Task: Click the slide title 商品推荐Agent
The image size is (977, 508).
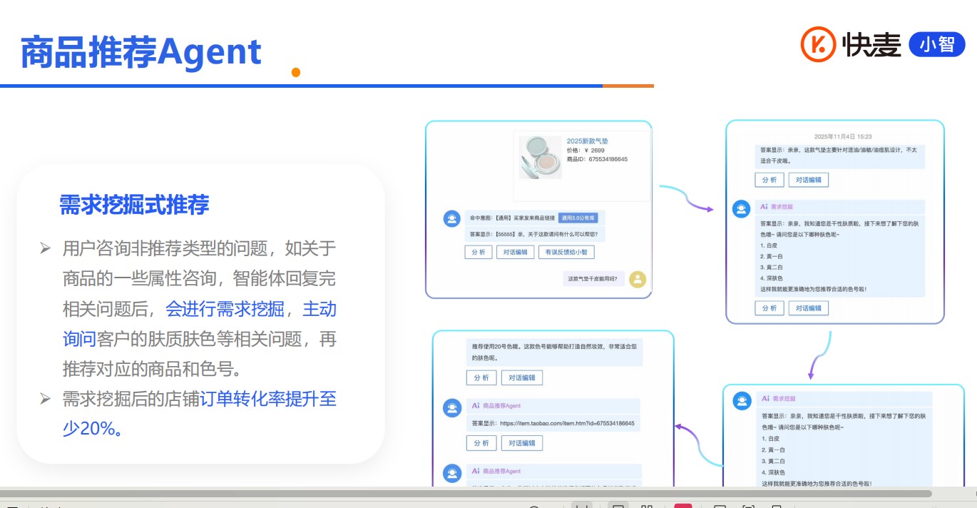Action: 141,52
